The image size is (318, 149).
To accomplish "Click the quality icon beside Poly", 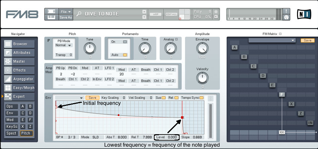I will 216,12.
